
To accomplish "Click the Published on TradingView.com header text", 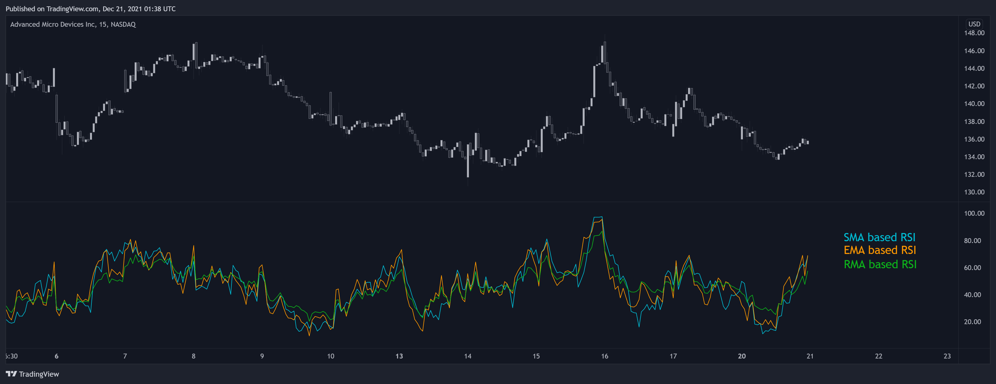I will point(91,9).
